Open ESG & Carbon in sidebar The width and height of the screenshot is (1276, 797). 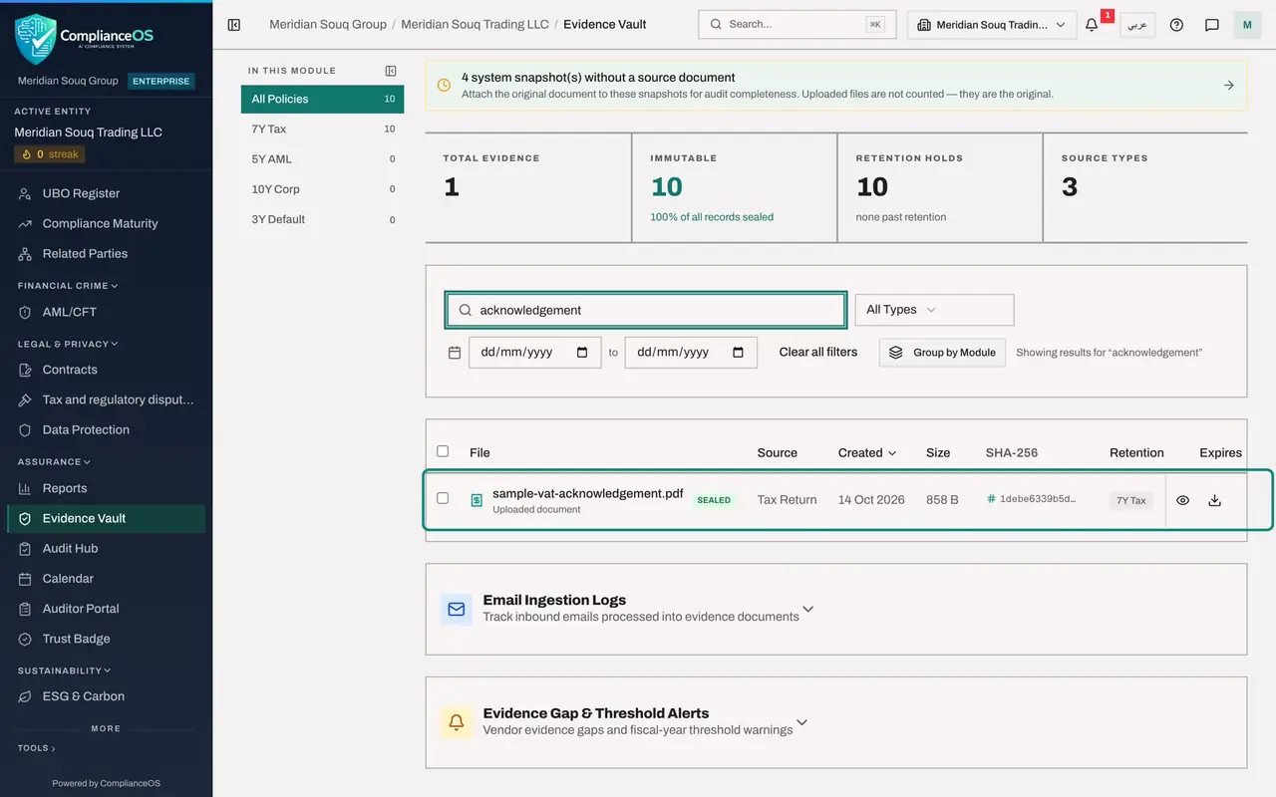click(106, 696)
